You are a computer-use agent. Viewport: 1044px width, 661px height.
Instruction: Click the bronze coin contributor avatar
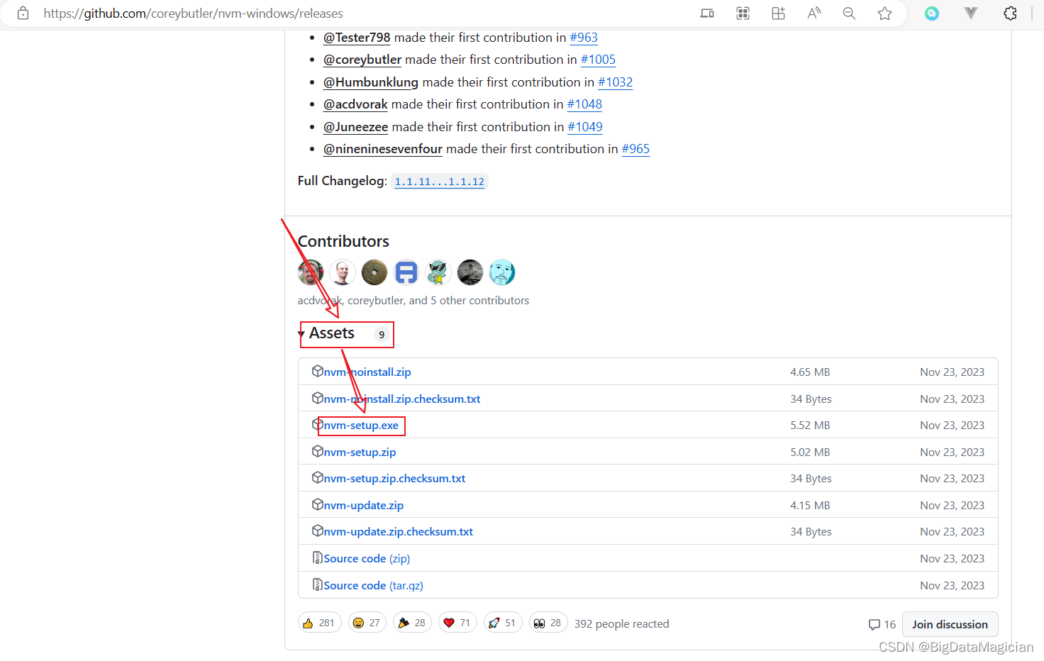374,272
